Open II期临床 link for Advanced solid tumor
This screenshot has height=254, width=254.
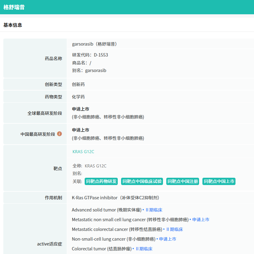pos(154,210)
